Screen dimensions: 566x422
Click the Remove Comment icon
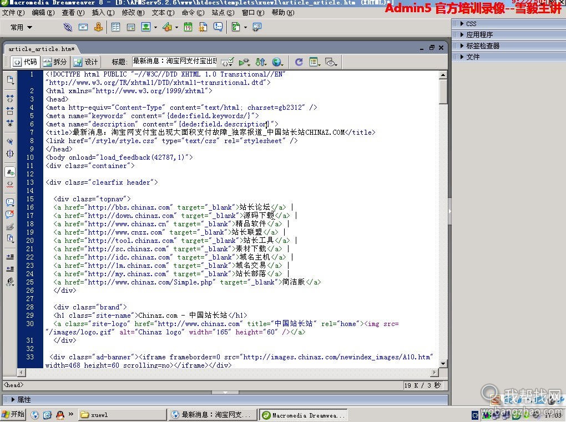click(10, 215)
